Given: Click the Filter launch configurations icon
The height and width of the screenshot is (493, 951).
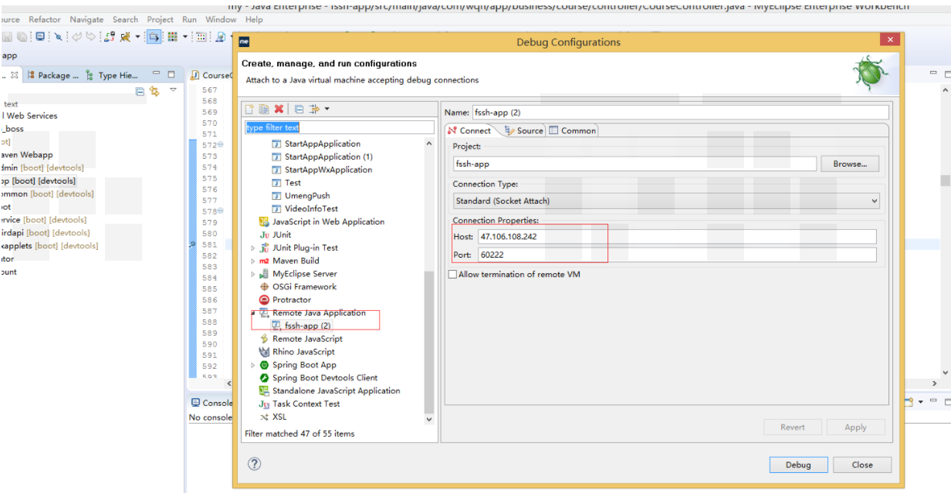Looking at the screenshot, I should (x=314, y=110).
